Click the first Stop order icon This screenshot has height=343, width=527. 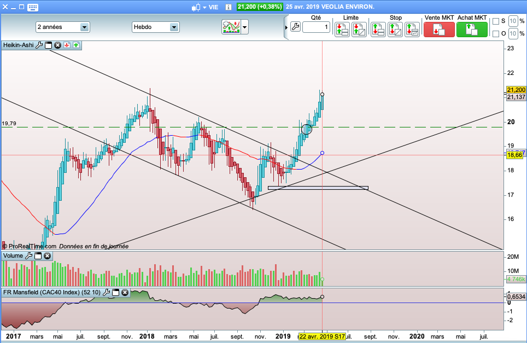click(x=378, y=30)
